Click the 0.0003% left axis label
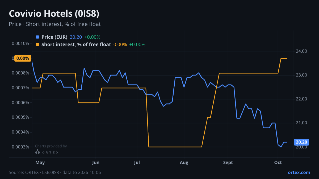The image size is (319, 179). (20, 147)
